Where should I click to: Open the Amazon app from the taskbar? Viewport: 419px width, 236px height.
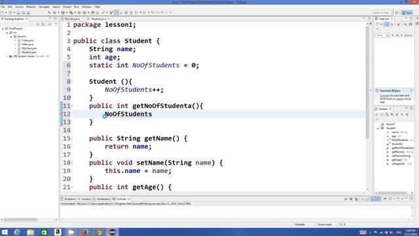[x=58, y=232]
